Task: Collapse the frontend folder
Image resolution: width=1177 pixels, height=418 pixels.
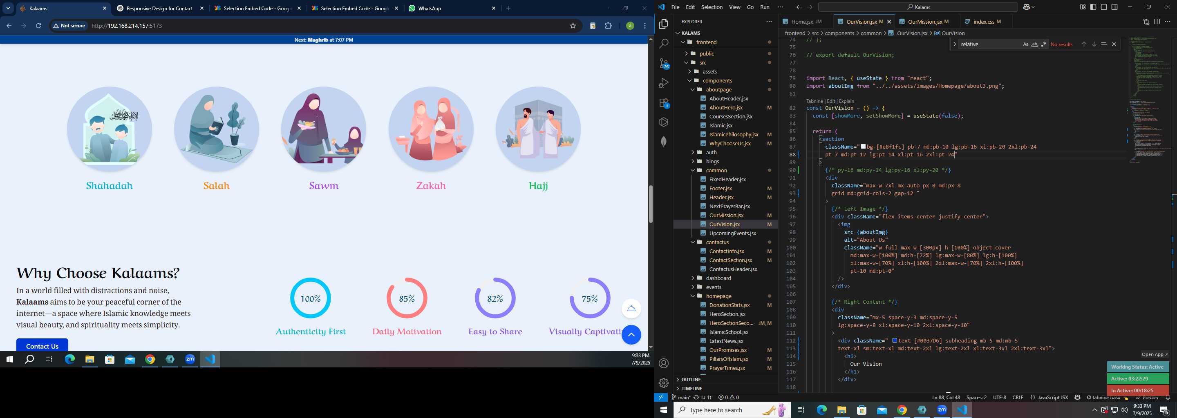Action: coord(682,42)
